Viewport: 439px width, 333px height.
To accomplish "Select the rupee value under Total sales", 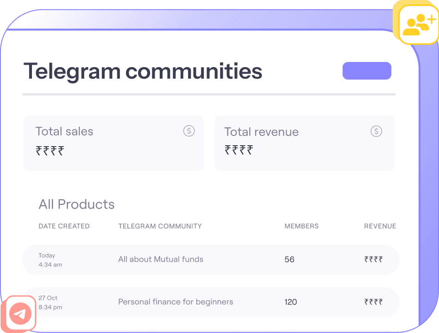I will click(50, 150).
